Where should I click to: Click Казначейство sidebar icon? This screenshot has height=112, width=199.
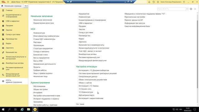click(3, 52)
